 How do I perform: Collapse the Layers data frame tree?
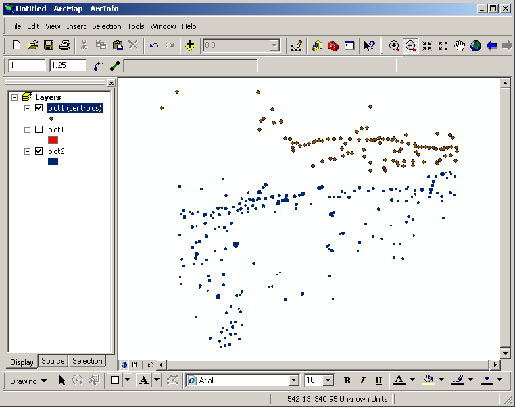tap(14, 97)
